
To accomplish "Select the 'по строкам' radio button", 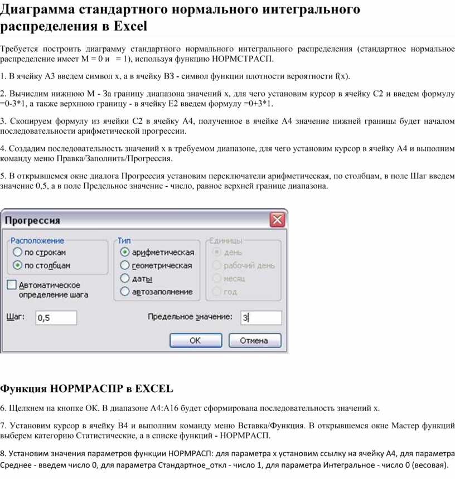I will pos(17,253).
